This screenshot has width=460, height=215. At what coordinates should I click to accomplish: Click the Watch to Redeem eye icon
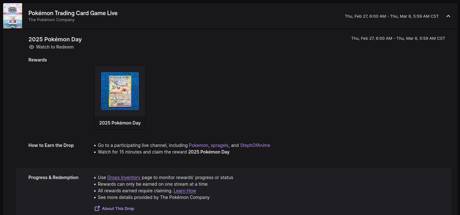pyautogui.click(x=31, y=47)
